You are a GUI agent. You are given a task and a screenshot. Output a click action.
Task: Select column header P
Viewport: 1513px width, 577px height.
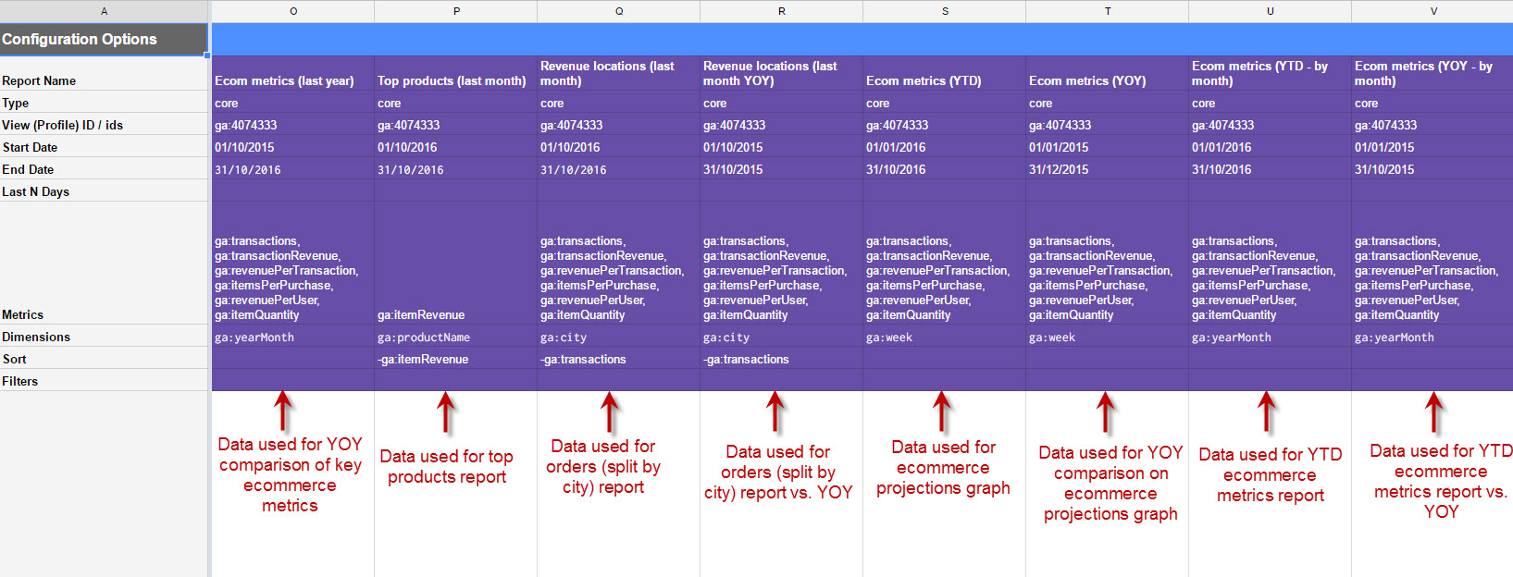coord(456,11)
